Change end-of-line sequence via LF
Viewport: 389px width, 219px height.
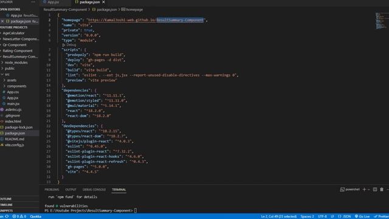[332, 217]
